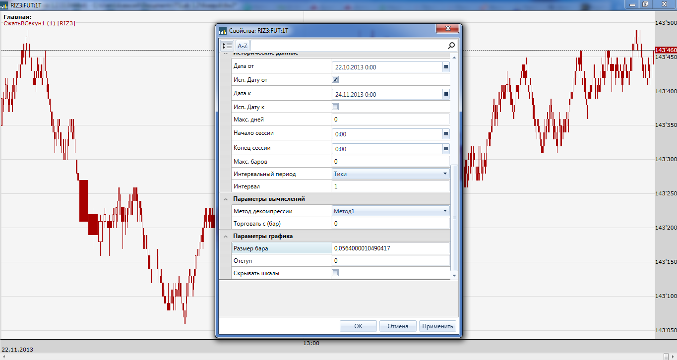
Task: Click the search magnifier icon
Action: click(x=451, y=46)
